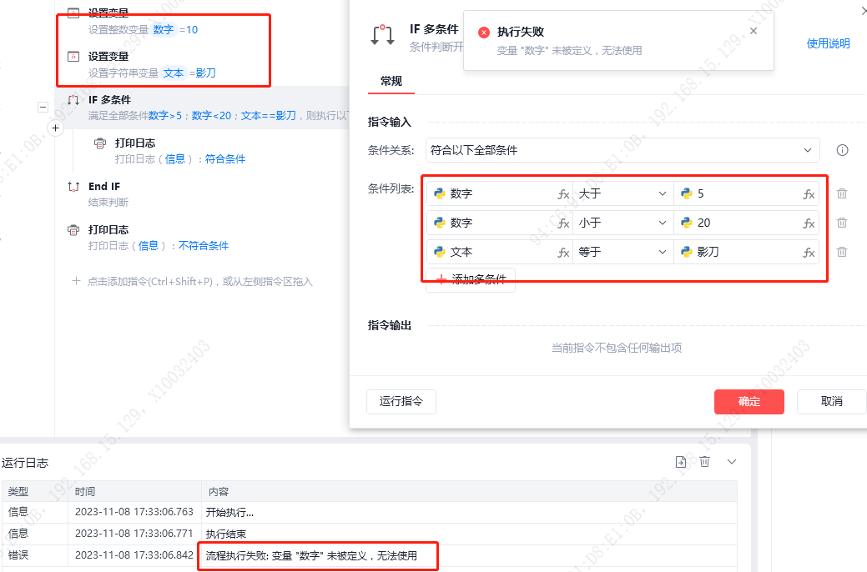Open the 等于 operator dropdown

click(x=623, y=252)
